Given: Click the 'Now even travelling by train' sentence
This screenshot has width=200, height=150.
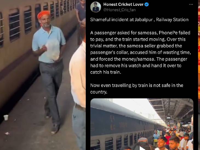Looking at the screenshot, I should tap(137, 88).
